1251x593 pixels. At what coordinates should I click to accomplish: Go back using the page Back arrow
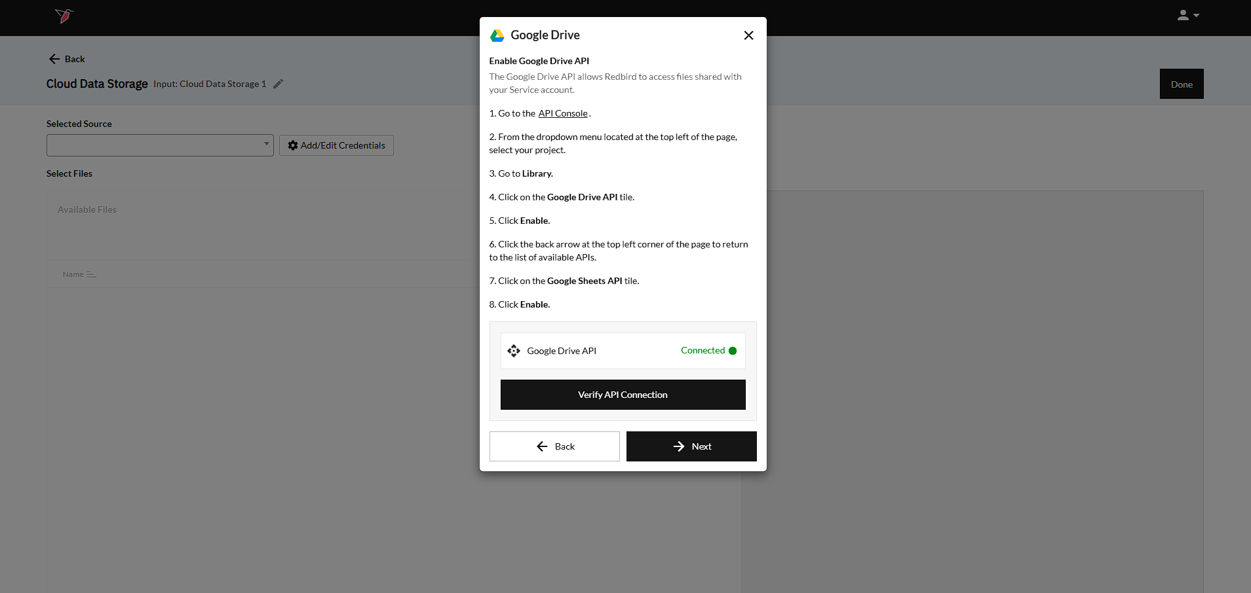point(67,59)
